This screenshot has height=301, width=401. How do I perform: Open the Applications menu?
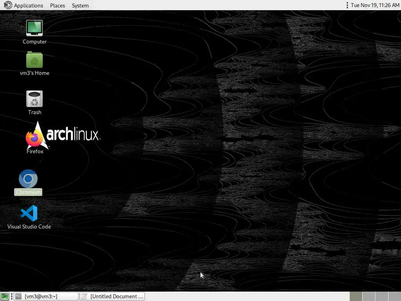pos(28,5)
